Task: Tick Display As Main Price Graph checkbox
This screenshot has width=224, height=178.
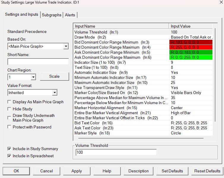Action: pyautogui.click(x=9, y=102)
